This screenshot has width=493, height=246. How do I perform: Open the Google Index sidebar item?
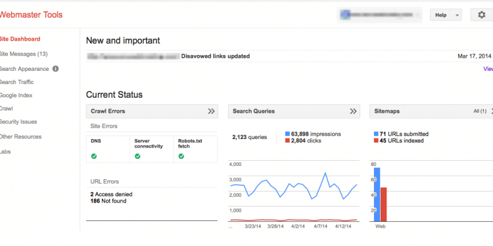[16, 95]
